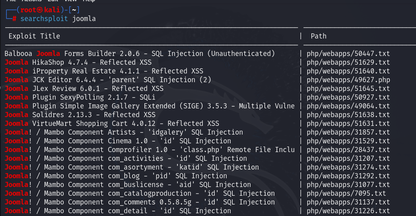
Task: Select the Comprofiler 1.0 'class.php' exploit entry
Action: tap(150, 150)
